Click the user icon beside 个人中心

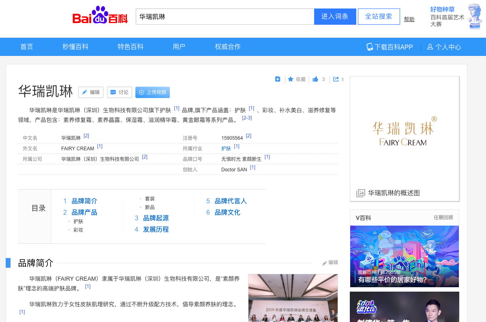click(x=430, y=47)
